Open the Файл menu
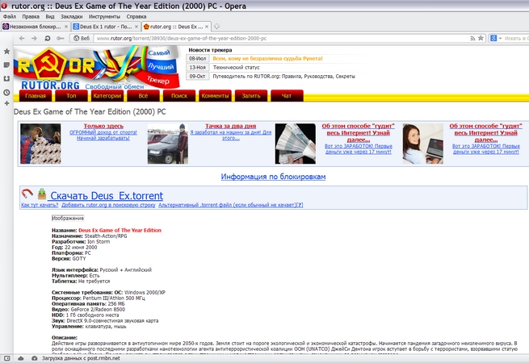 pyautogui.click(x=10, y=16)
